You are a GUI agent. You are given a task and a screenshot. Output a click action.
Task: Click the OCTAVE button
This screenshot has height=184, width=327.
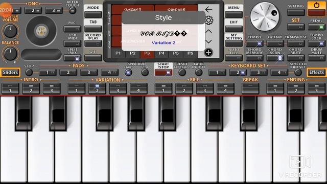pyautogui.click(x=275, y=43)
